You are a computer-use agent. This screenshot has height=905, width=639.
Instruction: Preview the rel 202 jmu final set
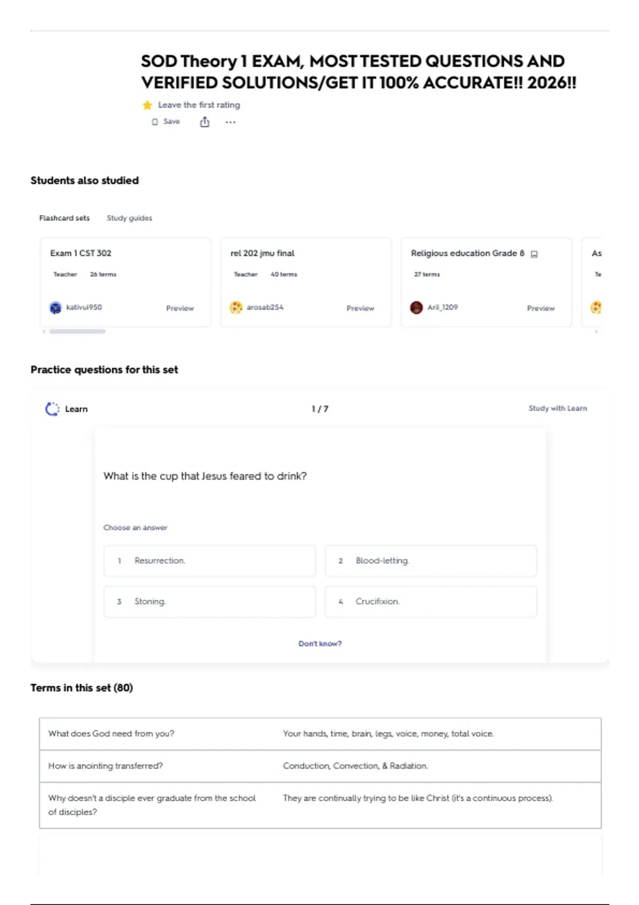(361, 308)
